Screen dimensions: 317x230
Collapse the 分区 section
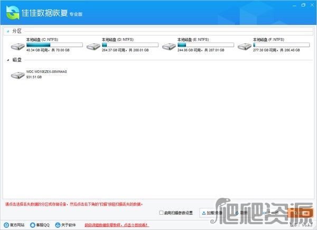click(8, 31)
